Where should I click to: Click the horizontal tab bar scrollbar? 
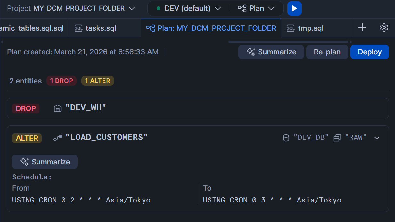[288, 42]
